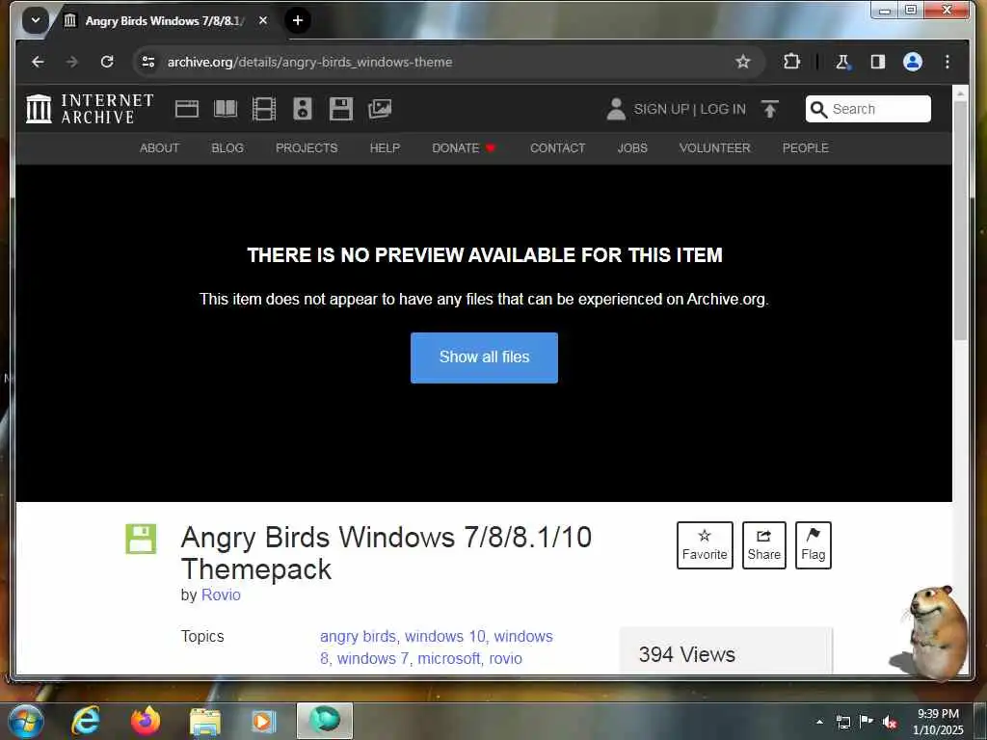Open a new tab with the plus button
The image size is (987, 740).
click(298, 20)
